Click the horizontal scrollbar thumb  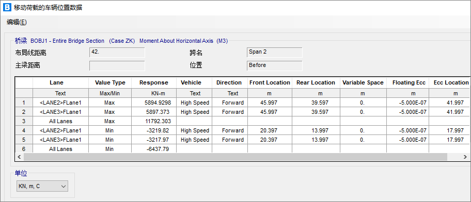point(235,157)
